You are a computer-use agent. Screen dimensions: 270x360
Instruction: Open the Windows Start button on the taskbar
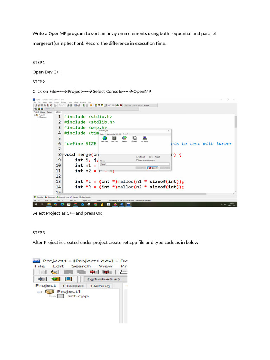pyautogui.click(x=36, y=204)
